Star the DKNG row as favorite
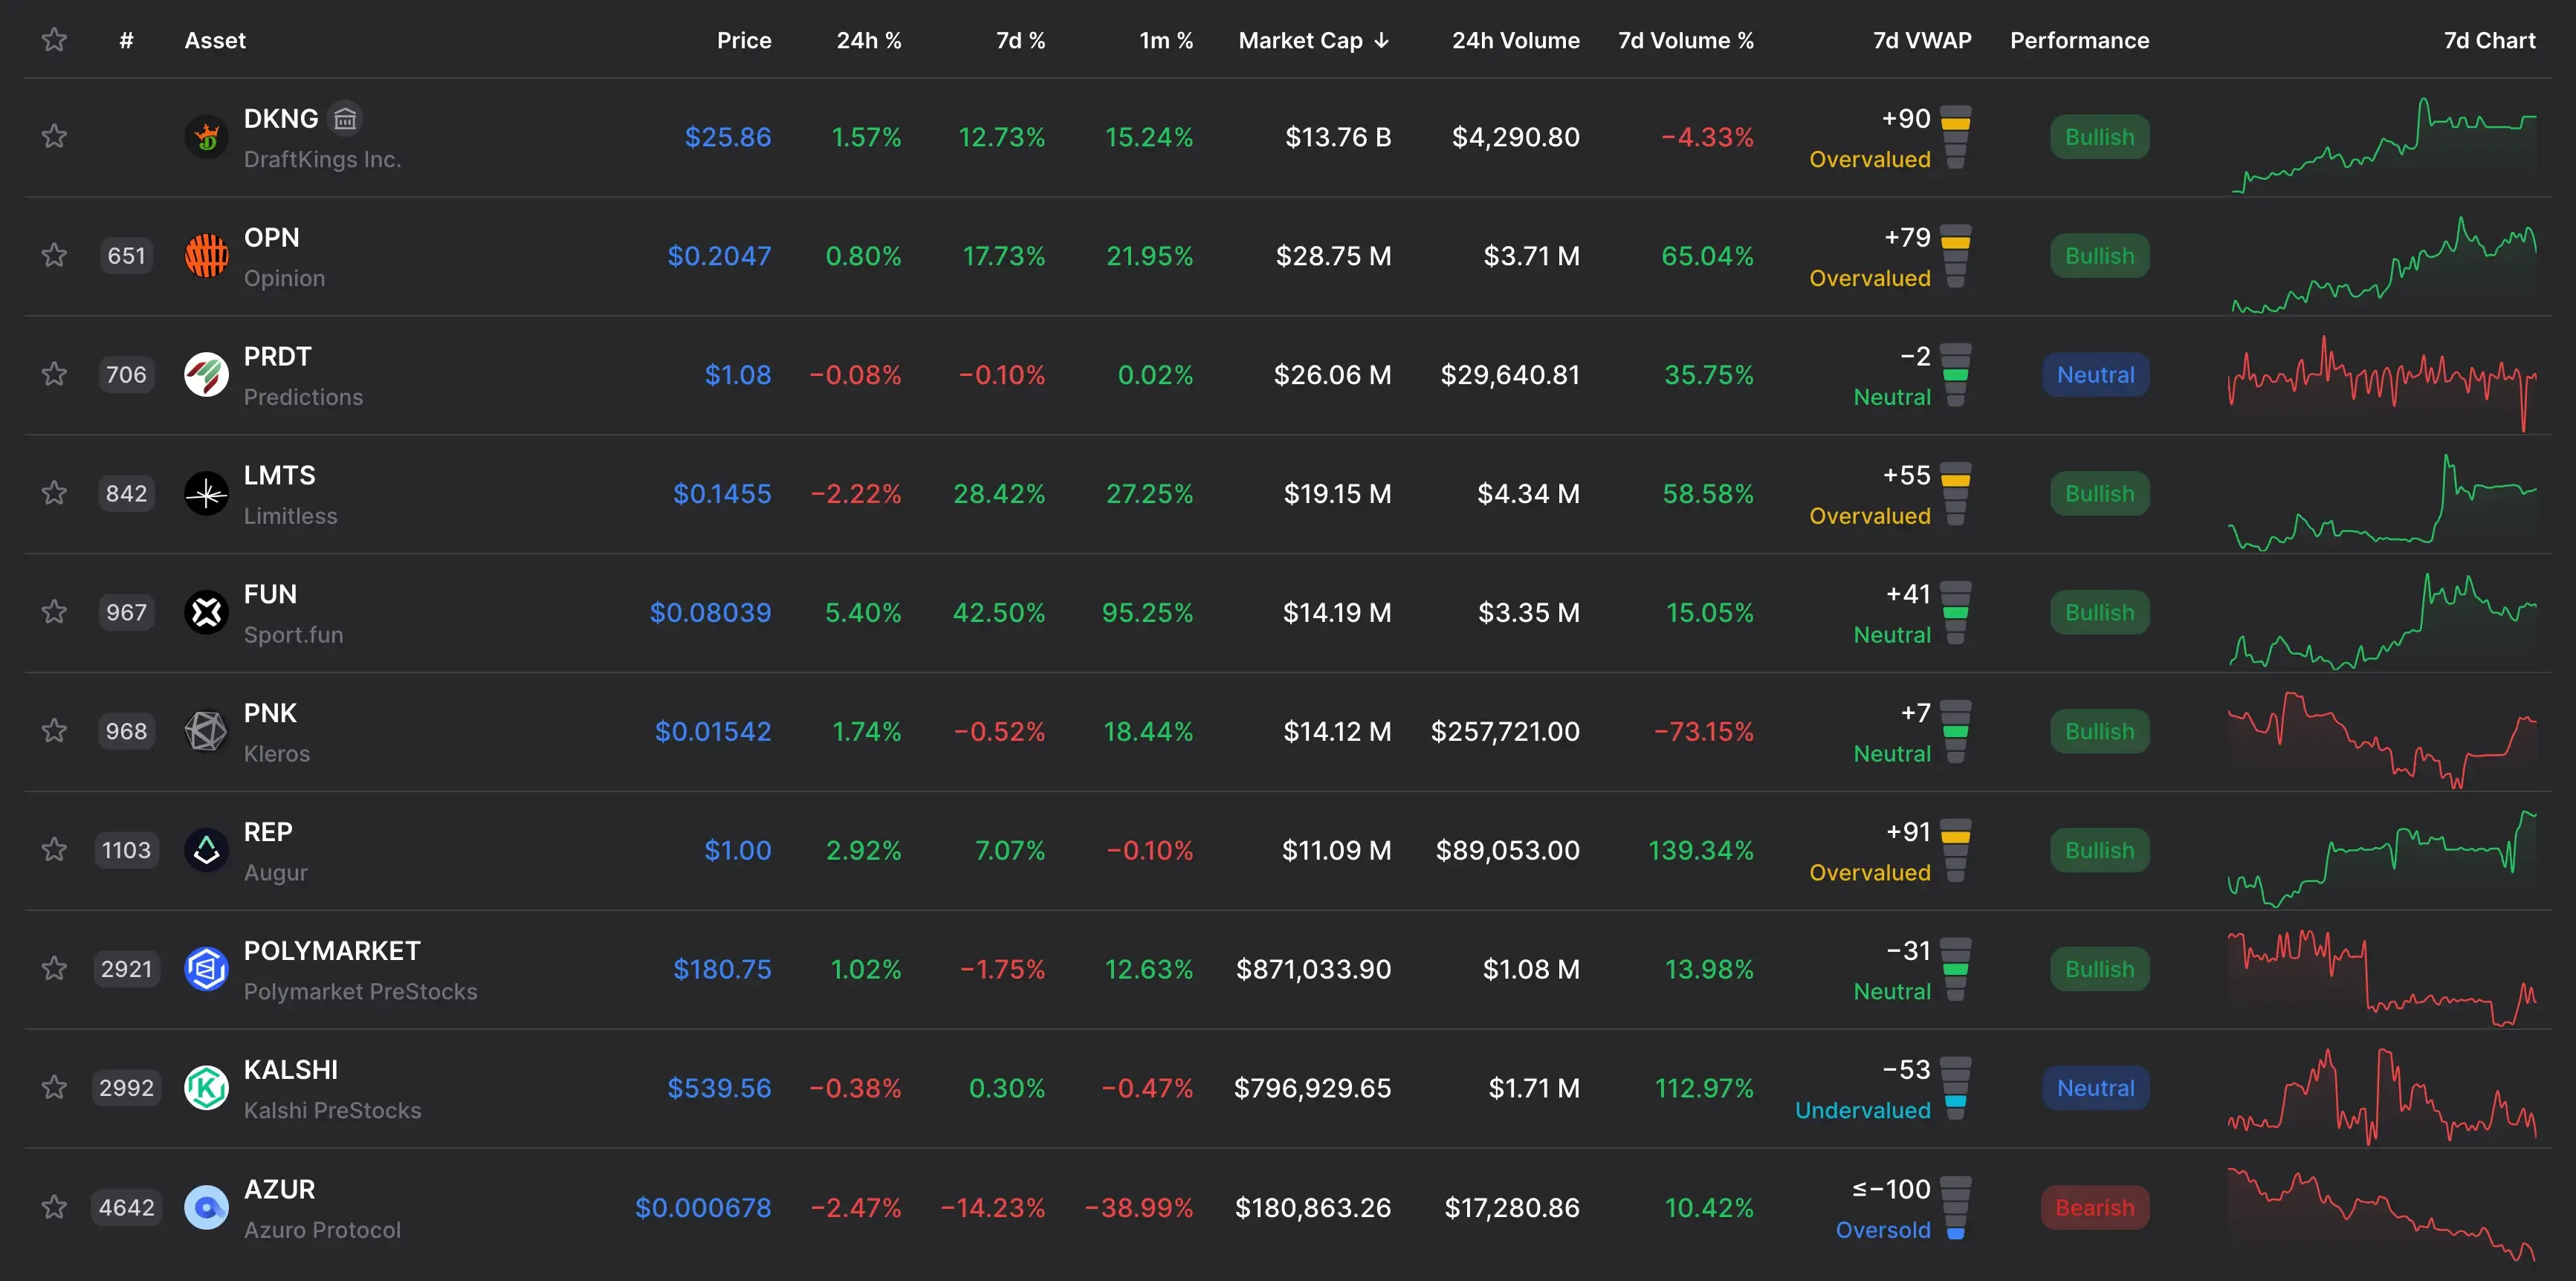The height and width of the screenshot is (1281, 2576). (x=54, y=136)
